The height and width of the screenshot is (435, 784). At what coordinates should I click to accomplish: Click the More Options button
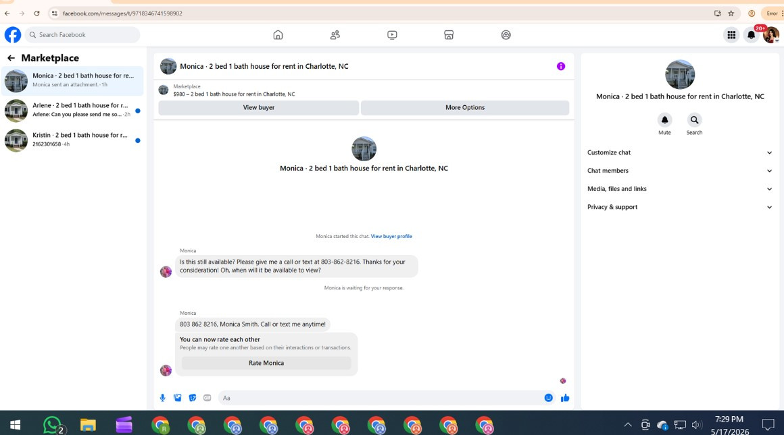coord(465,108)
